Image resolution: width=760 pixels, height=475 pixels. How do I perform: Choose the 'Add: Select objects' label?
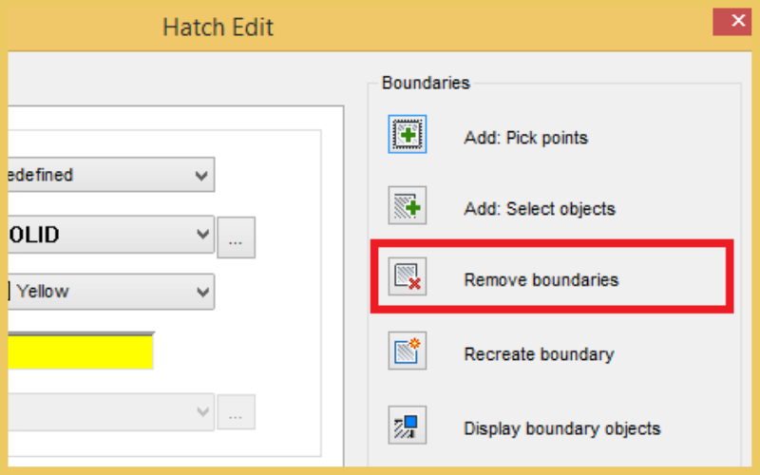[539, 209]
